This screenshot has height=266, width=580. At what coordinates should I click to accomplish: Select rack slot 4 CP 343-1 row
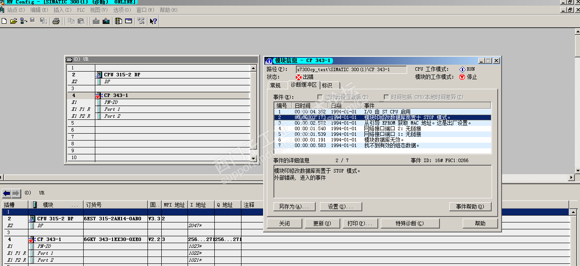click(x=158, y=95)
